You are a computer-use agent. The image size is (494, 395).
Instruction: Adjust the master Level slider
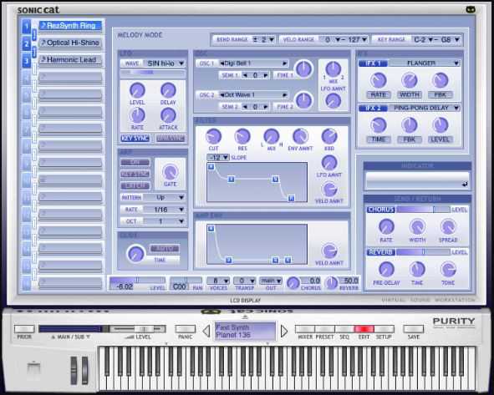[x=138, y=329]
